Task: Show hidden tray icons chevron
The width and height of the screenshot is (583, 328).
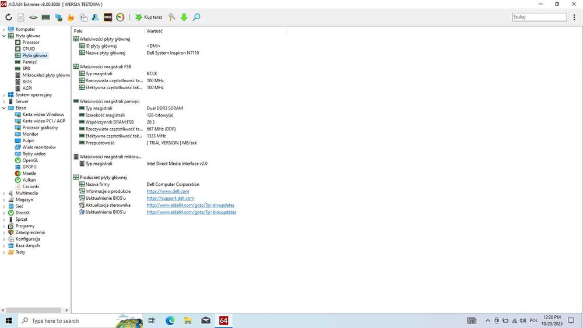Action: click(487, 320)
